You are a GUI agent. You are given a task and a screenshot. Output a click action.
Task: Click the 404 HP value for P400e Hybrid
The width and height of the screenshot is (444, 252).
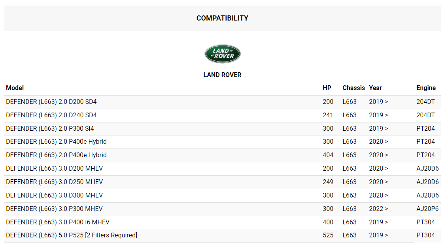click(328, 155)
